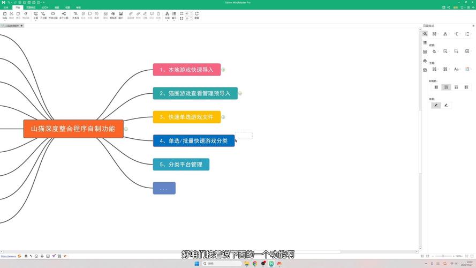This screenshot has height=268, width=476.
Task: Click the Undo arrow in the title bar
Action: [9, 2]
